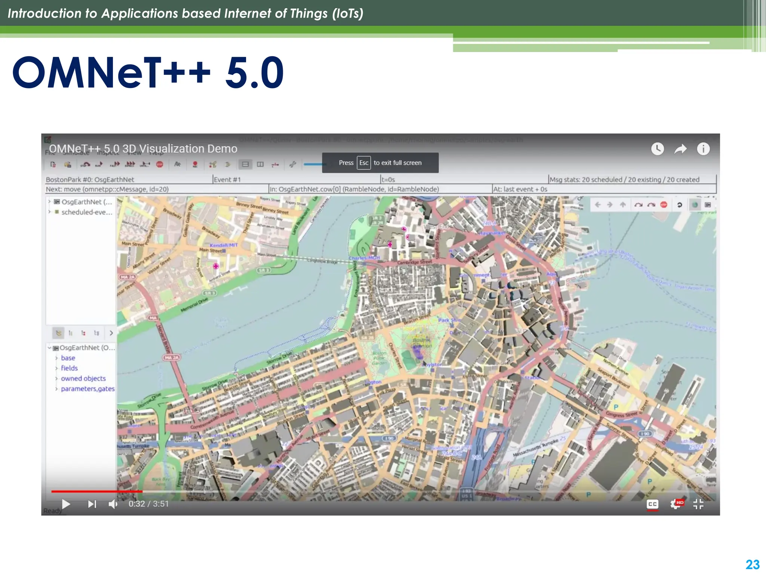Image resolution: width=766 pixels, height=575 pixels.
Task: Click the Share arrow icon
Action: (x=680, y=149)
